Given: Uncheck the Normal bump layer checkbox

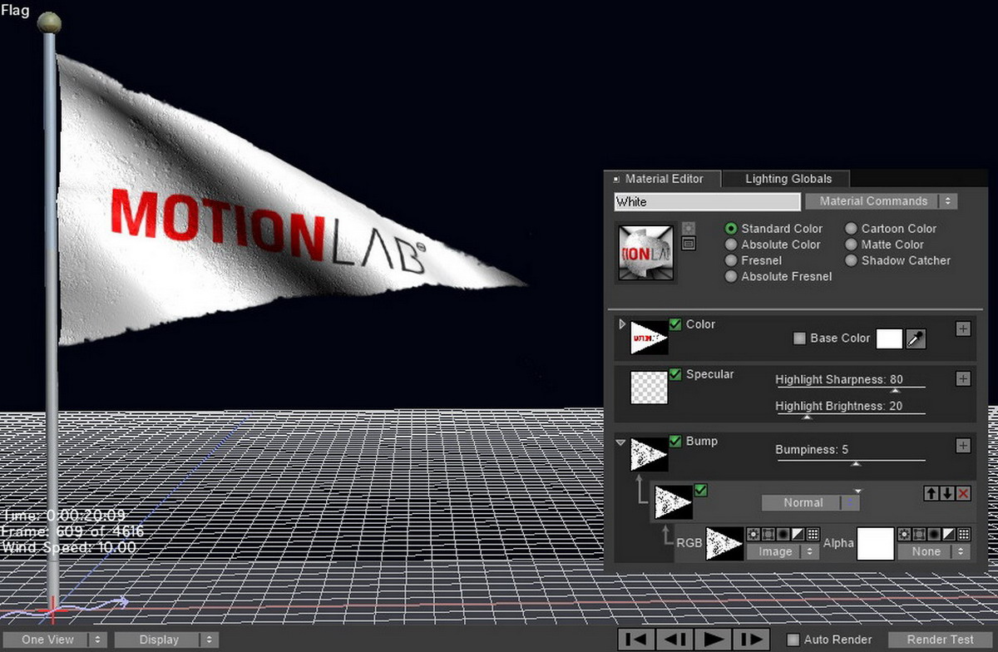Looking at the screenshot, I should click(700, 491).
